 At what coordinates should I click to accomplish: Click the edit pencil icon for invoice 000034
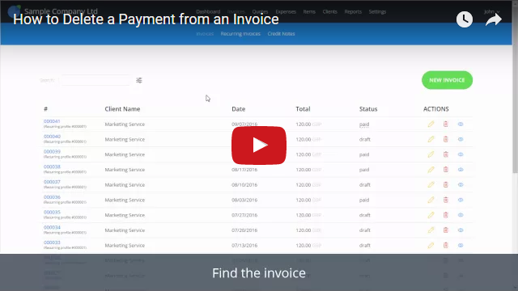pyautogui.click(x=431, y=230)
